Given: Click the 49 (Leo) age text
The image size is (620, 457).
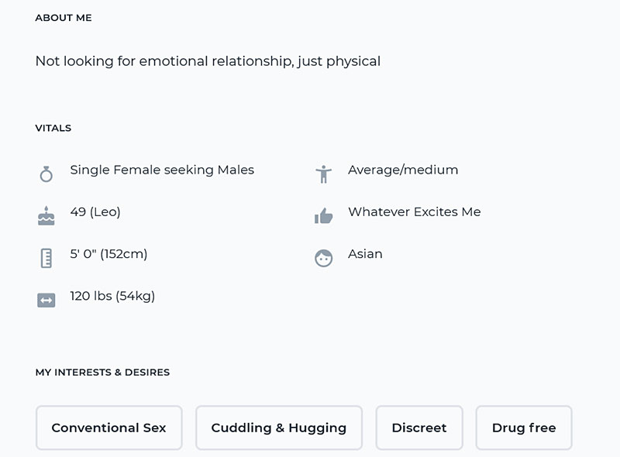Looking at the screenshot, I should click(x=95, y=211).
